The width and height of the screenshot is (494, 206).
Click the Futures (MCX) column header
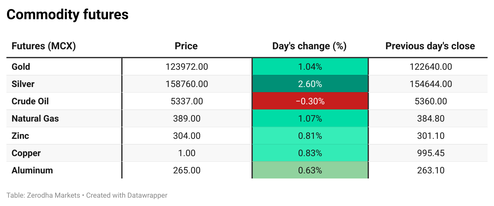[44, 46]
